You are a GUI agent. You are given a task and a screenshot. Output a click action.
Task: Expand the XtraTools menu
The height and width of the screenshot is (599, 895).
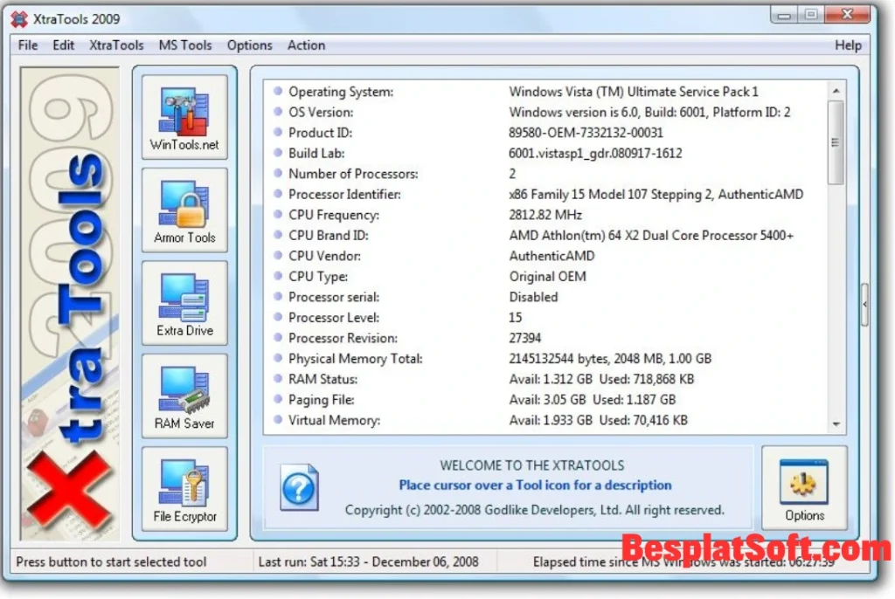116,45
